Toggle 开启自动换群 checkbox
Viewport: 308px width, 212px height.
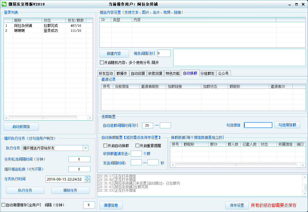pos(105,146)
